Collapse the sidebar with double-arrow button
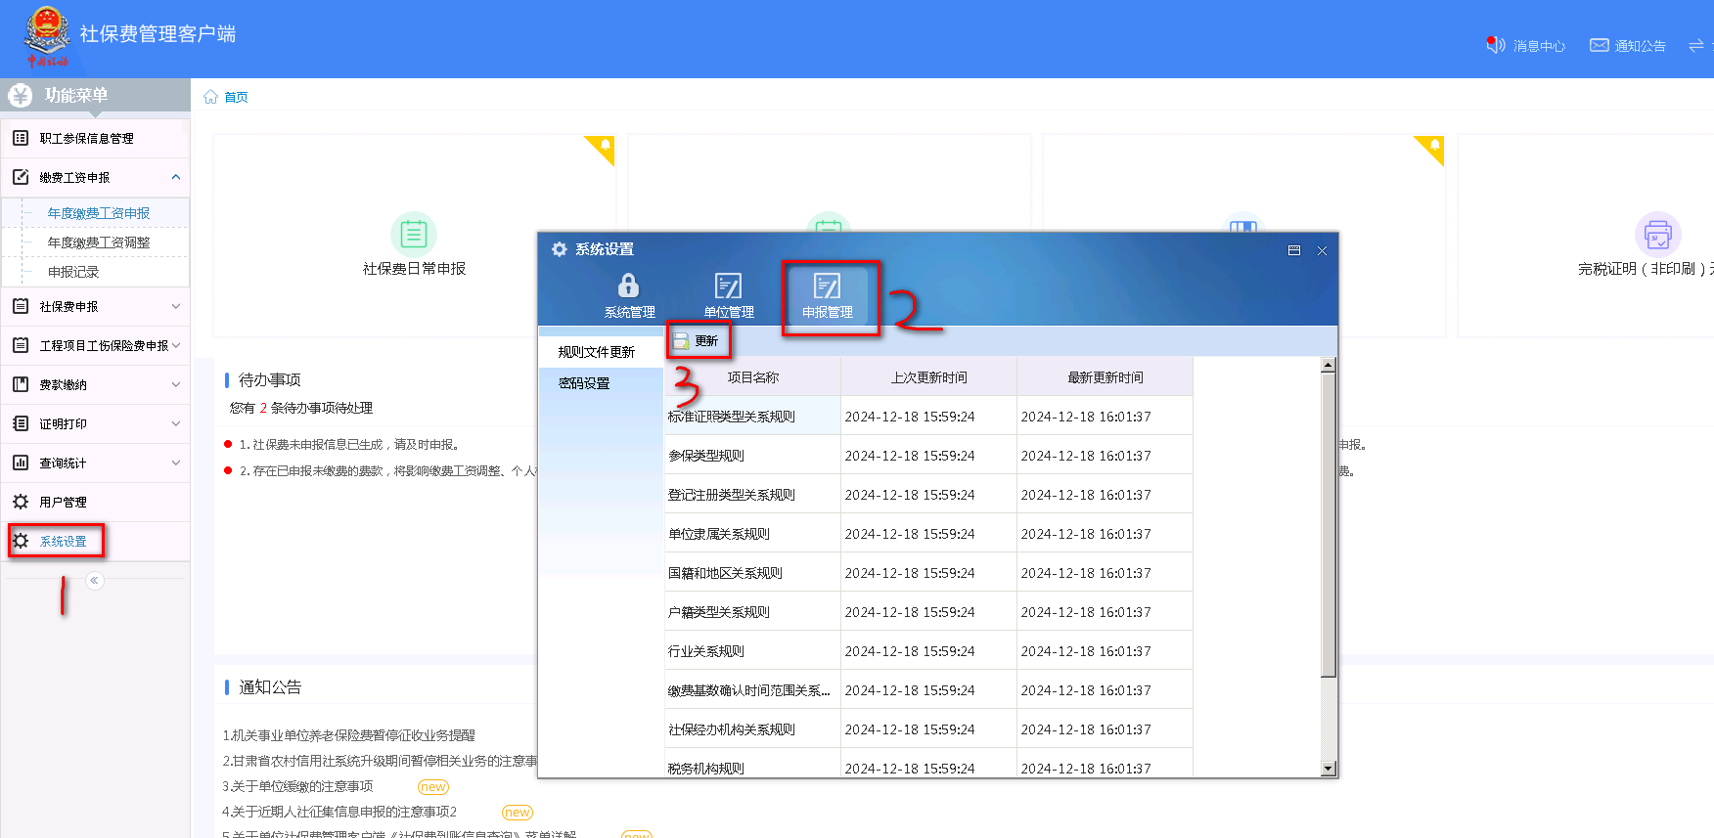 point(94,581)
